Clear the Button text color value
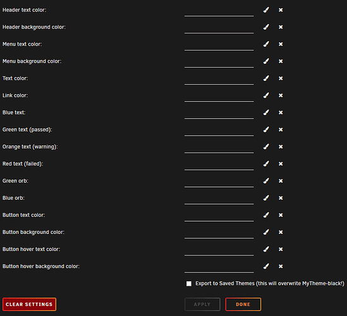The height and width of the screenshot is (316, 347). (x=281, y=215)
